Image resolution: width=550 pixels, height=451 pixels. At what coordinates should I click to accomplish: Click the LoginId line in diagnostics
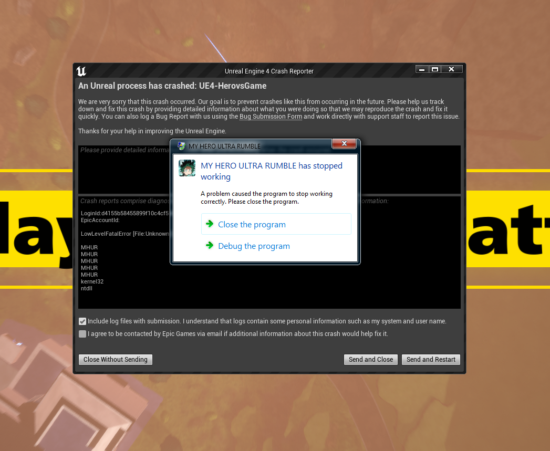tap(125, 213)
